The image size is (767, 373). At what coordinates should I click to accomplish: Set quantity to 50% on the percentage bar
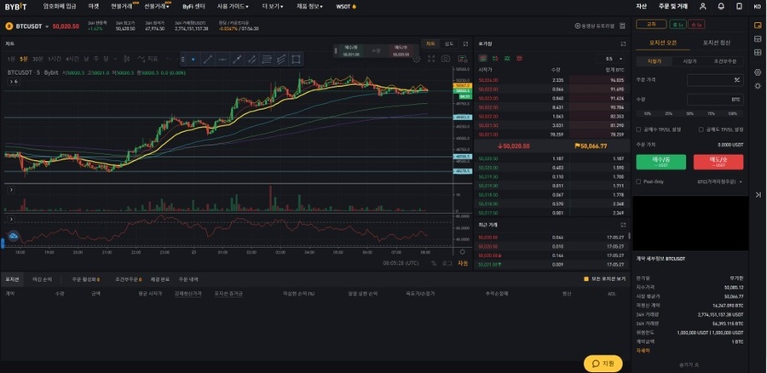click(x=689, y=113)
